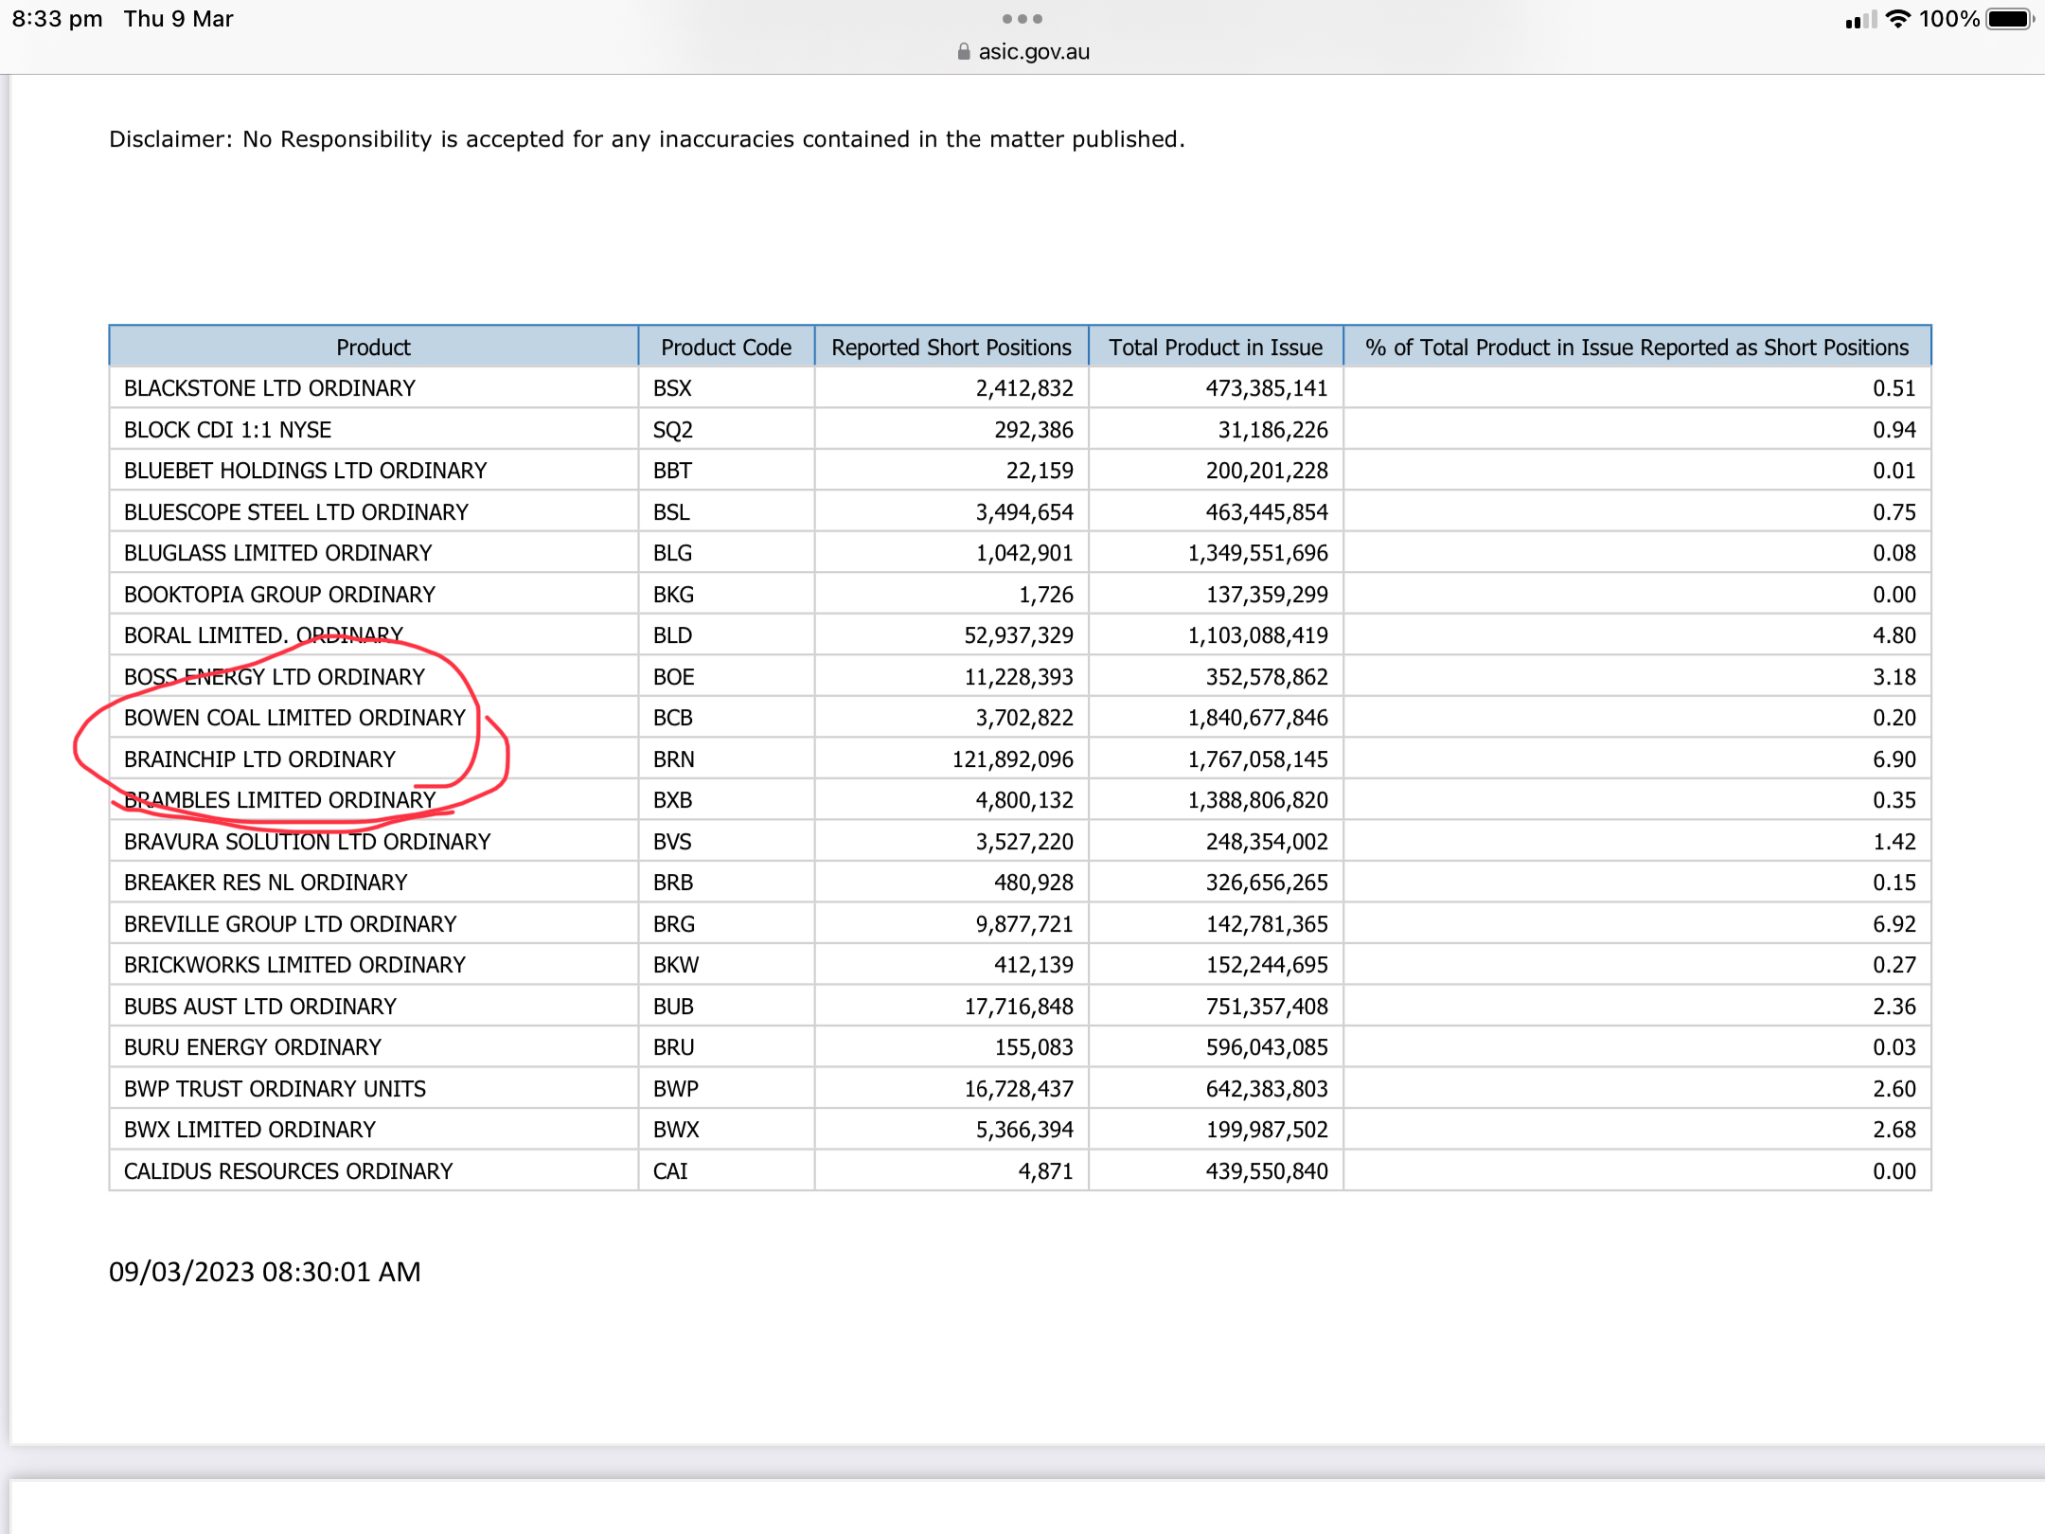This screenshot has width=2045, height=1534.
Task: Click product code BXB
Action: point(672,800)
